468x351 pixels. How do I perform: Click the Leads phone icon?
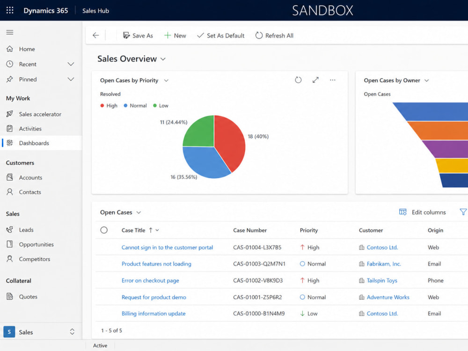(10, 229)
